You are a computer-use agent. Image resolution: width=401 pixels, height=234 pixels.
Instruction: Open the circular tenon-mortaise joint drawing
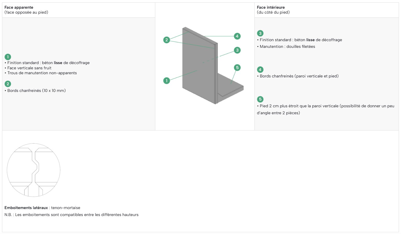pyautogui.click(x=34, y=170)
